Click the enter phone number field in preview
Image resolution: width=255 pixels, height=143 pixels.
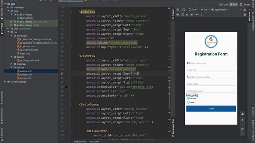coord(211,77)
